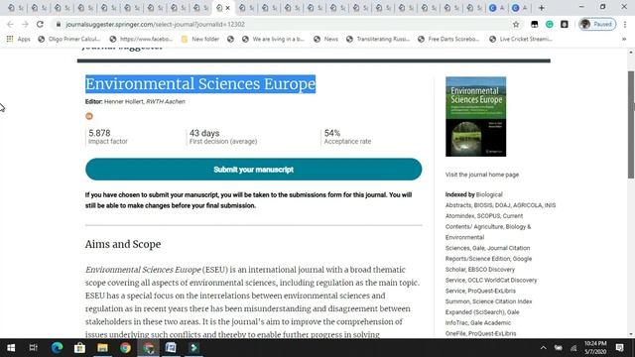Viewport: 635px width, 357px height.
Task: Open the green Grammarly extension icon
Action: click(x=549, y=24)
